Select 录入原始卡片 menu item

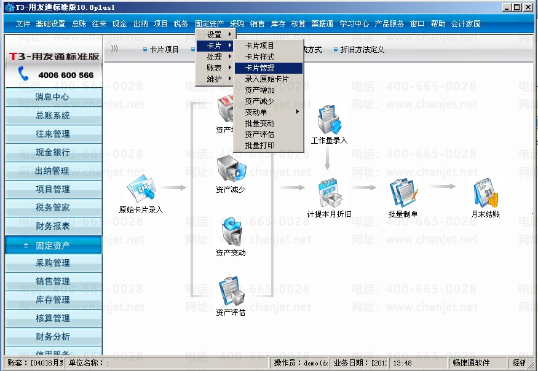[x=268, y=79]
